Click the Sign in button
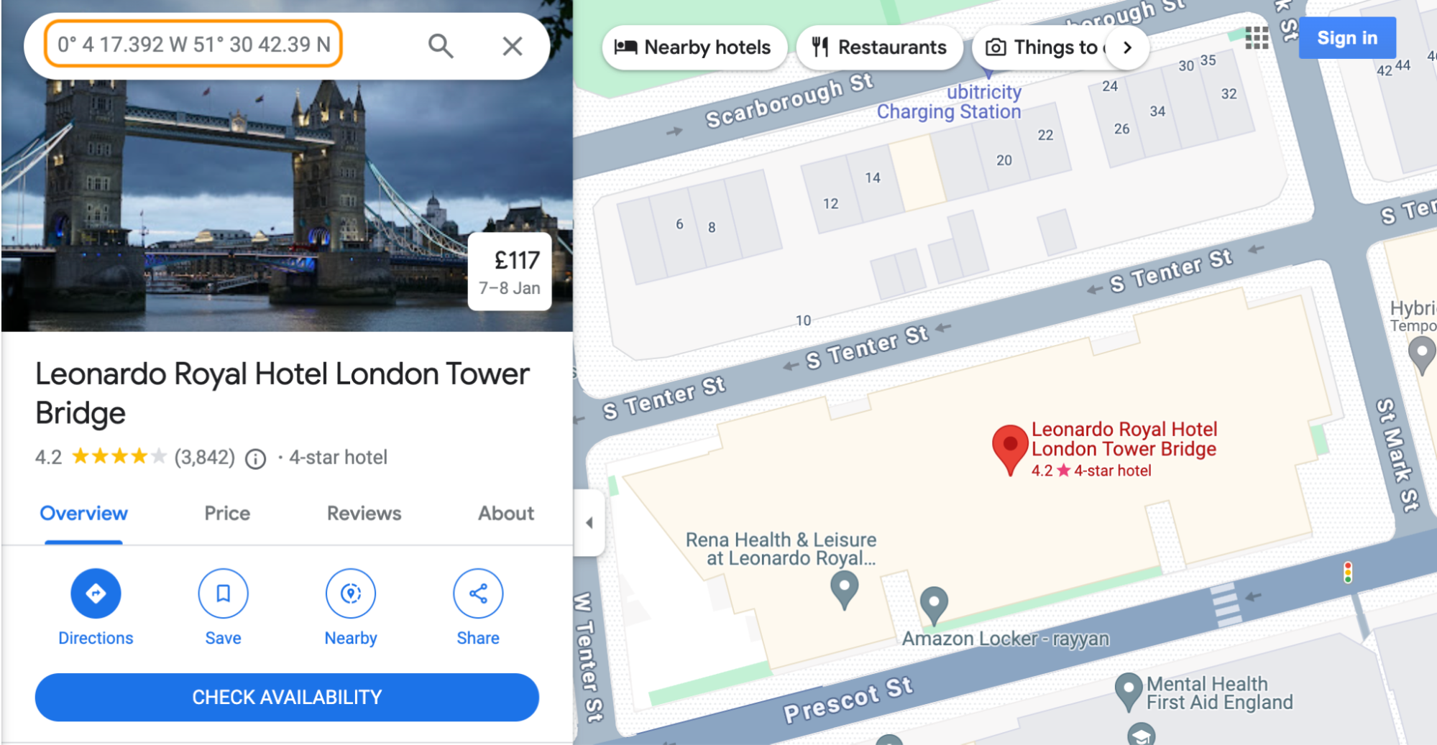The image size is (1437, 745). pyautogui.click(x=1347, y=38)
